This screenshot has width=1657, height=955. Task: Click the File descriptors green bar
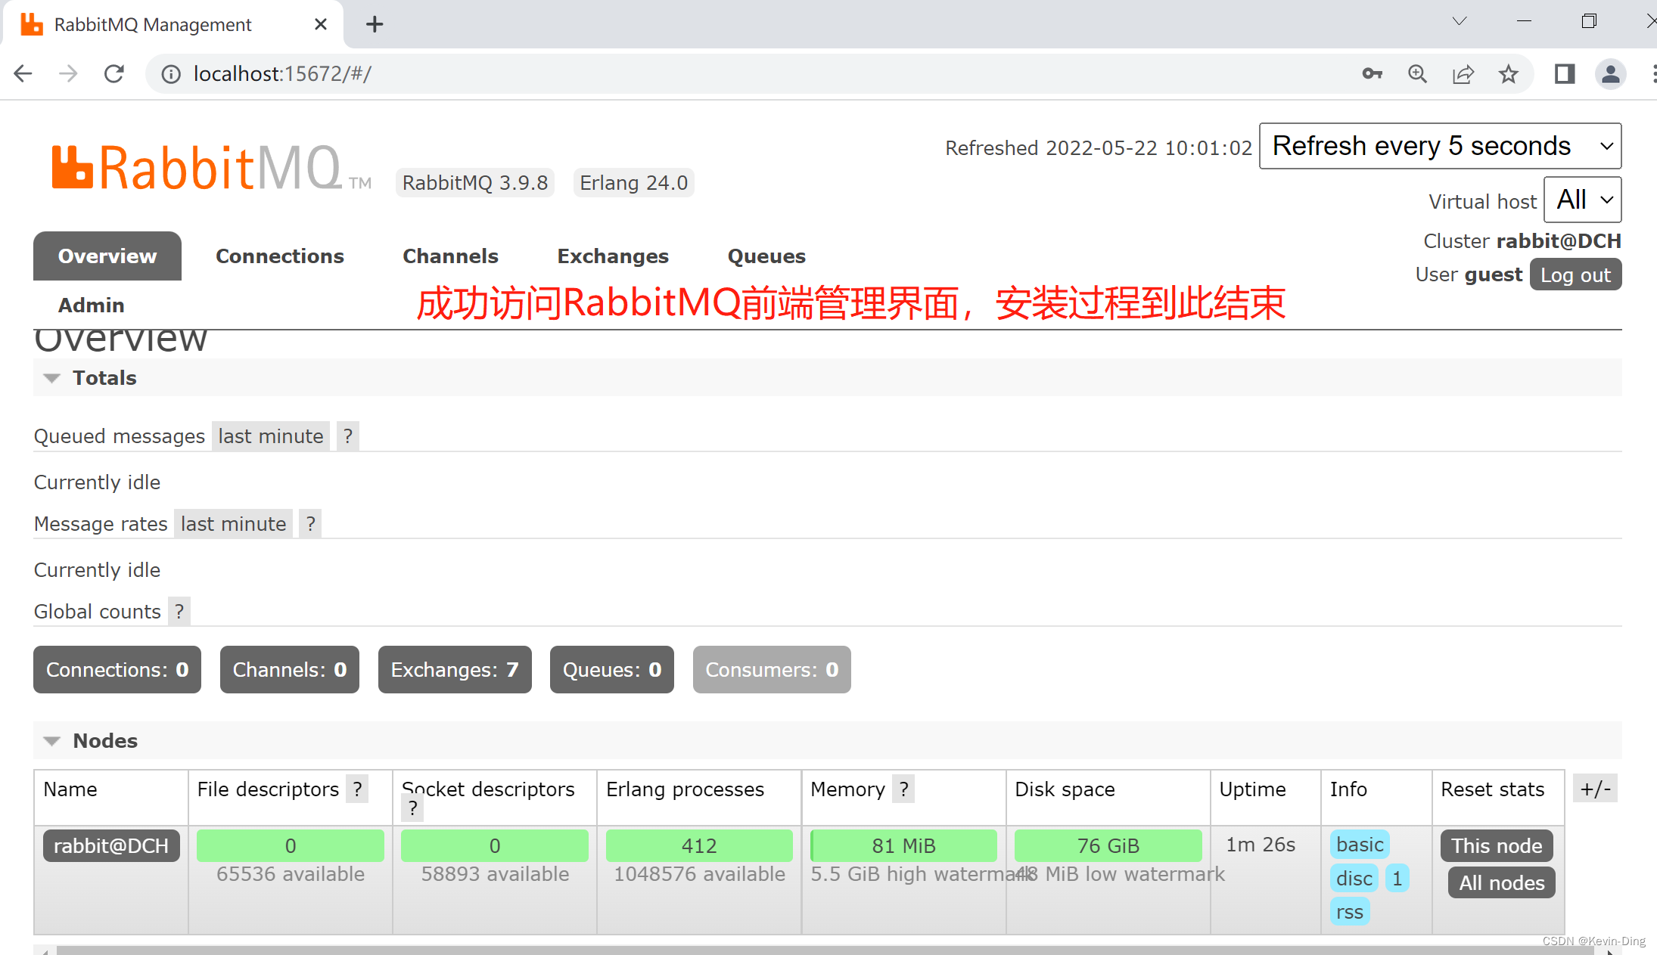coord(291,845)
